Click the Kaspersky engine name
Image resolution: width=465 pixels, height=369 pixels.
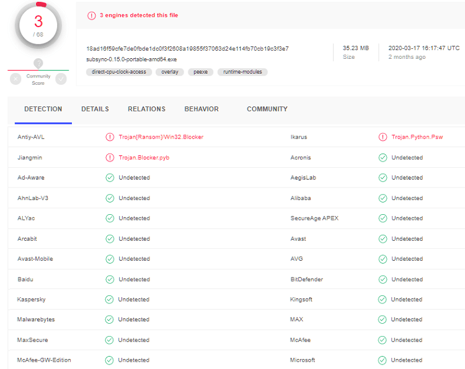[x=31, y=300]
